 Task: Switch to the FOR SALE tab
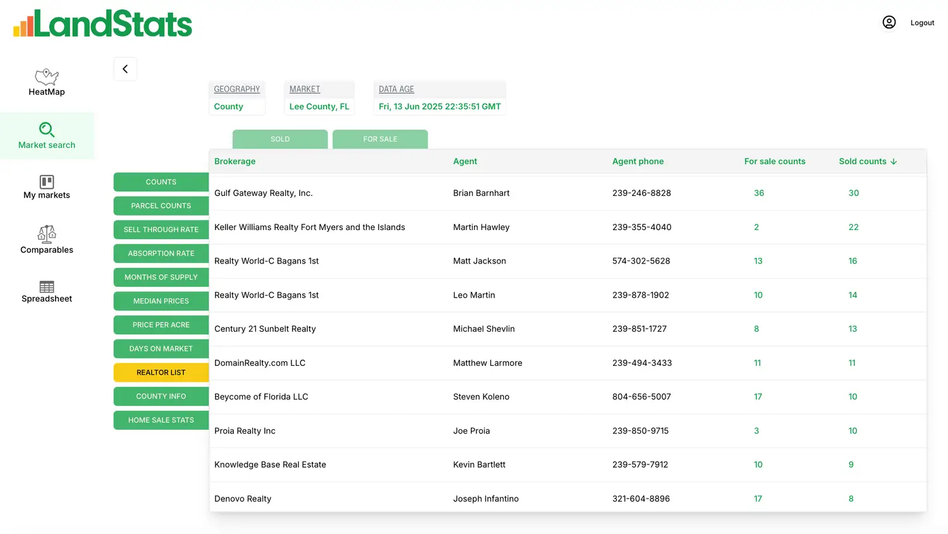pos(380,139)
